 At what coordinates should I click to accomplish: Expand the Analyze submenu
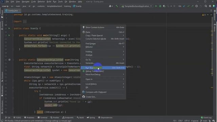pyautogui.click(x=103, y=55)
